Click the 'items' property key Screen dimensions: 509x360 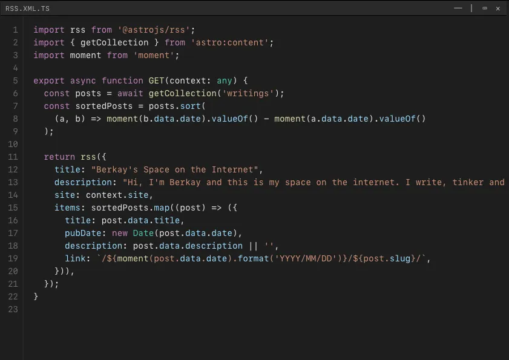(67, 208)
